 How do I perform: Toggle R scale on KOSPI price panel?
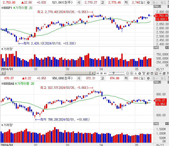click(x=160, y=6)
